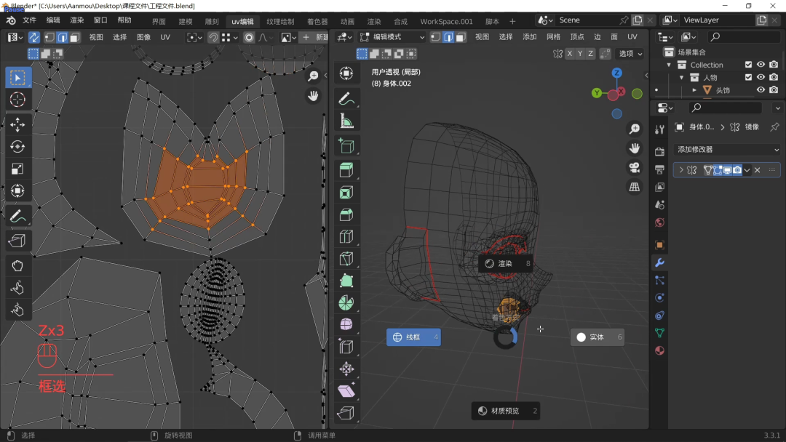The image size is (786, 442).
Task: Toggle Collection exclude checkbox
Action: [x=748, y=65]
